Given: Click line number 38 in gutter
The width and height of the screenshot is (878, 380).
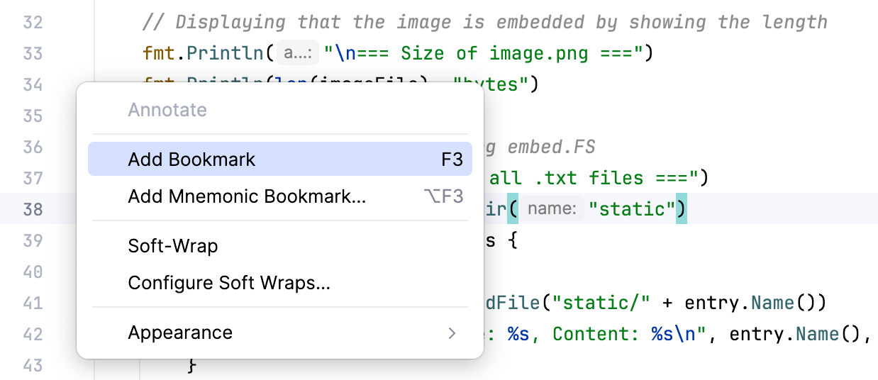Looking at the screenshot, I should [33, 209].
